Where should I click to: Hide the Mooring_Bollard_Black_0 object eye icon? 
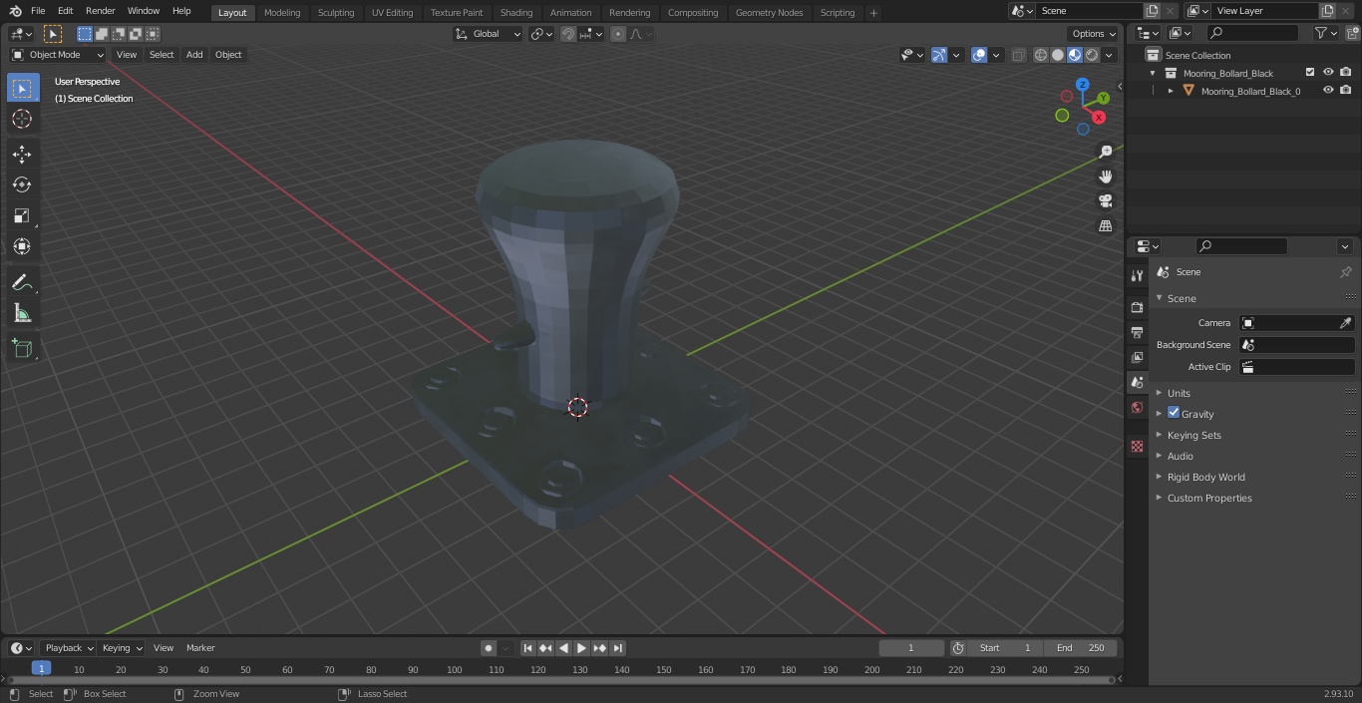click(1328, 91)
